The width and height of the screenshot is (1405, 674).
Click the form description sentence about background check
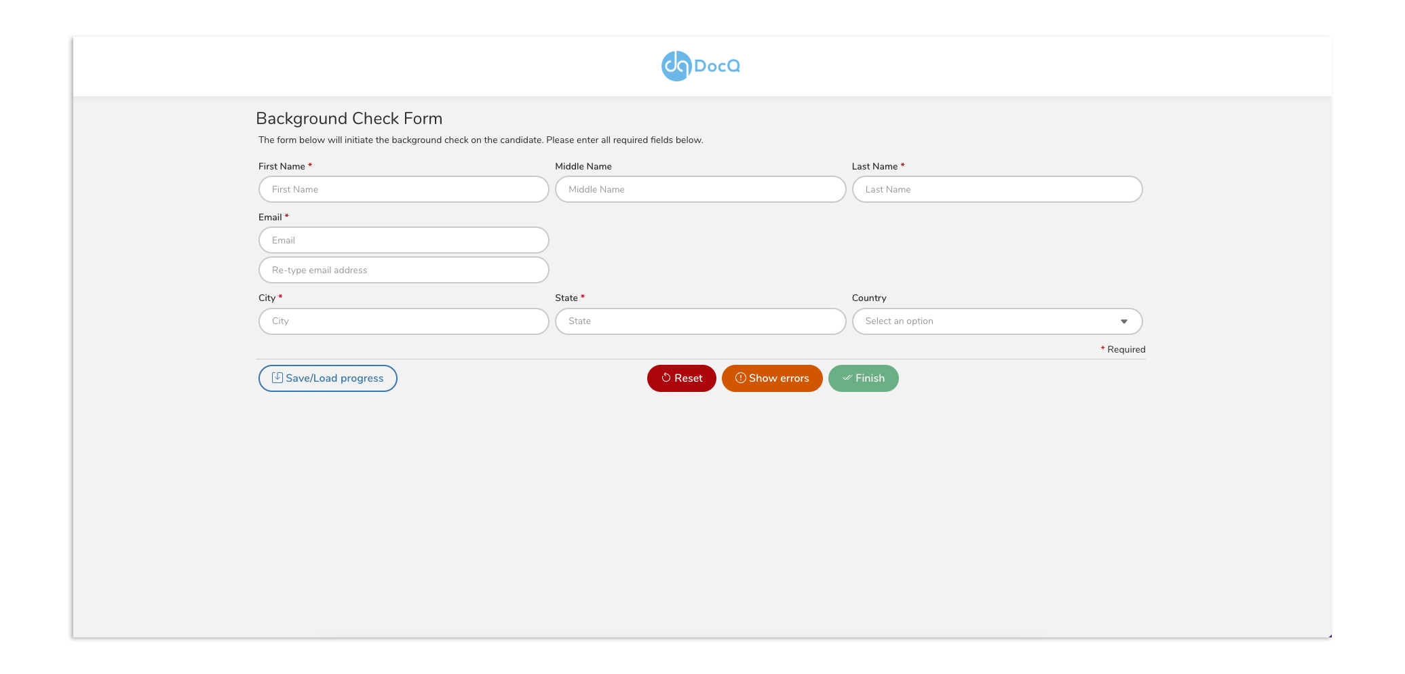[x=481, y=140]
